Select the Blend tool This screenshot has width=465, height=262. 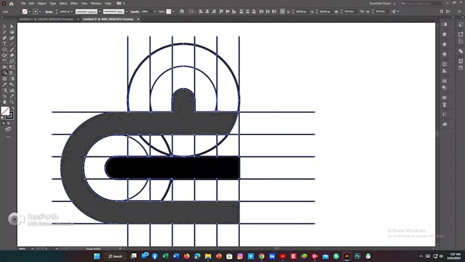point(12,85)
